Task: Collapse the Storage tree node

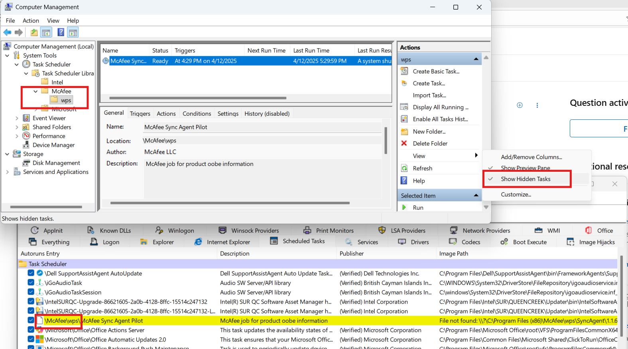Action: click(x=7, y=154)
